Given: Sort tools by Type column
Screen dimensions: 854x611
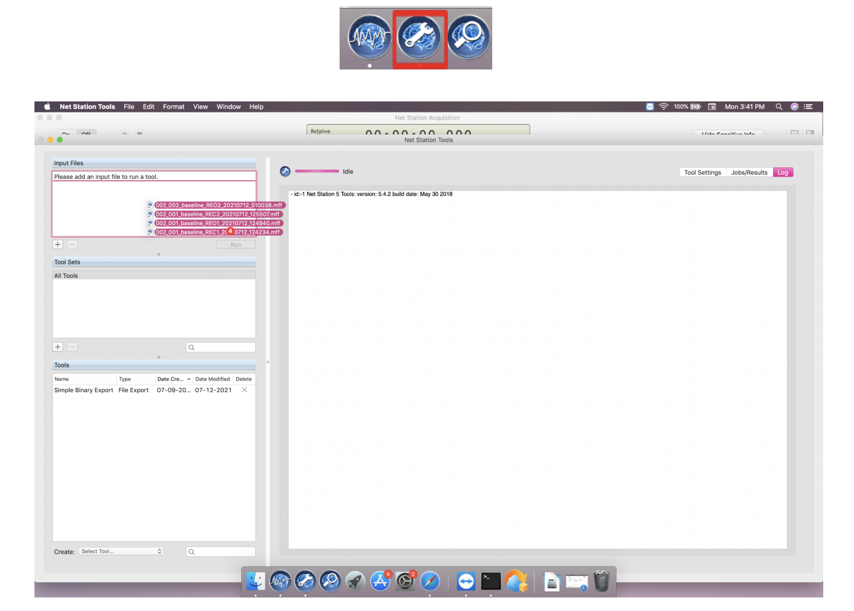Looking at the screenshot, I should tap(135, 379).
